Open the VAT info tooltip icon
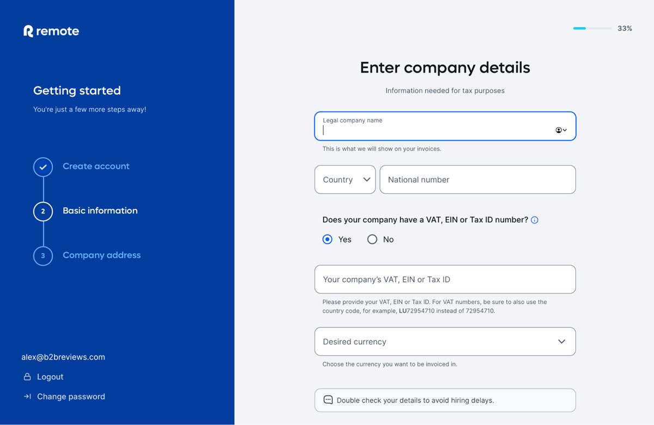 (x=535, y=220)
